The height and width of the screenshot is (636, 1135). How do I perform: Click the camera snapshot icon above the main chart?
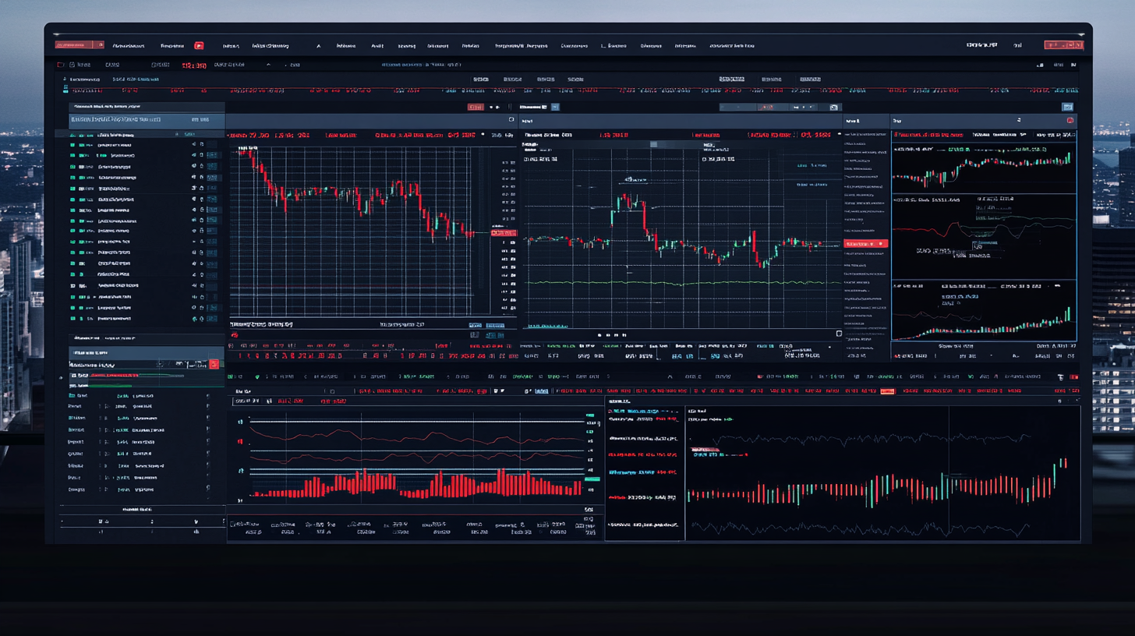(511, 120)
